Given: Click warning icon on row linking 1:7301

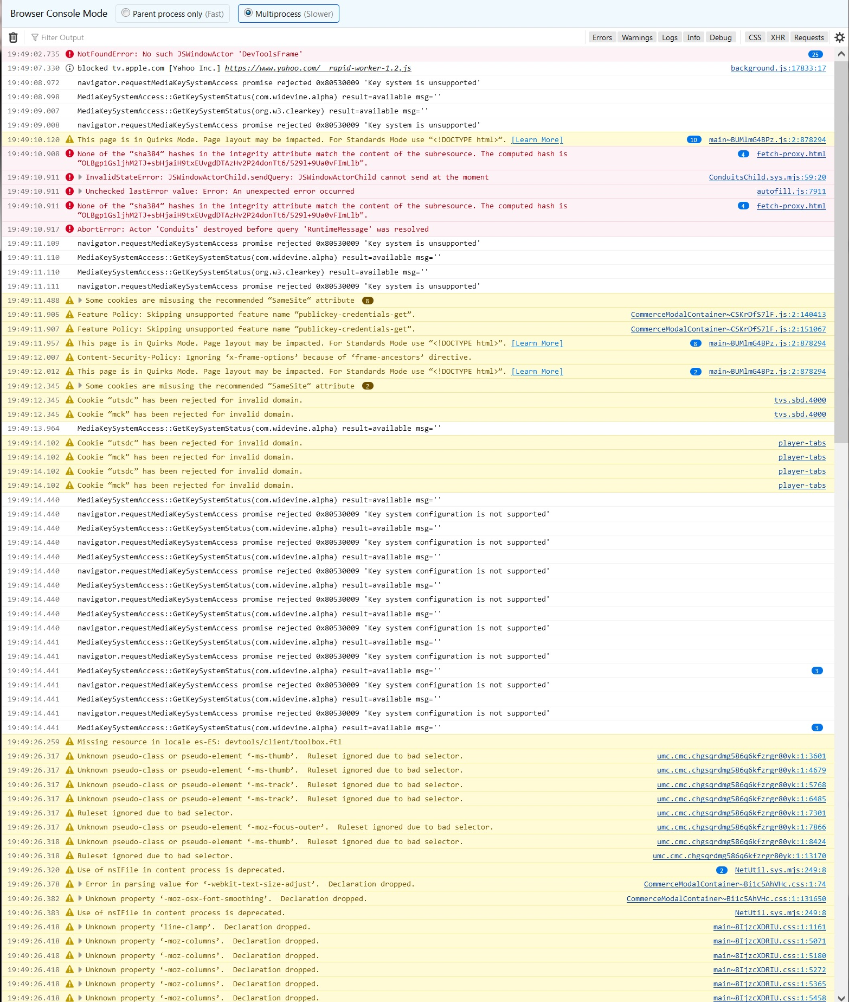Looking at the screenshot, I should (69, 813).
